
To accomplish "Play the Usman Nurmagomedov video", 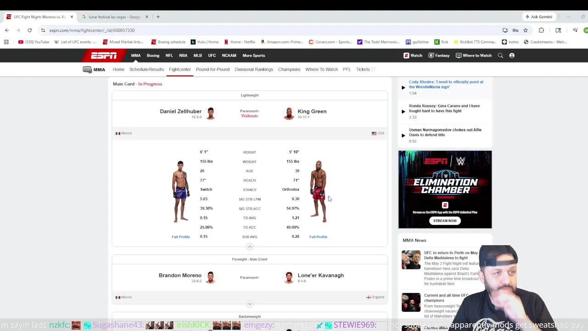I will tap(403, 135).
